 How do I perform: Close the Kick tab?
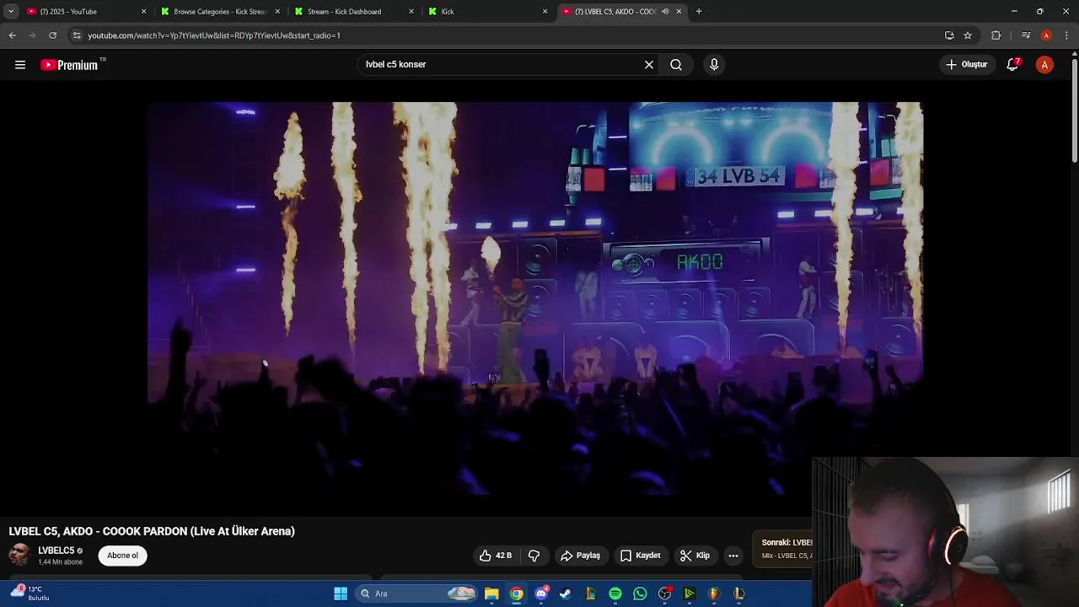545,12
